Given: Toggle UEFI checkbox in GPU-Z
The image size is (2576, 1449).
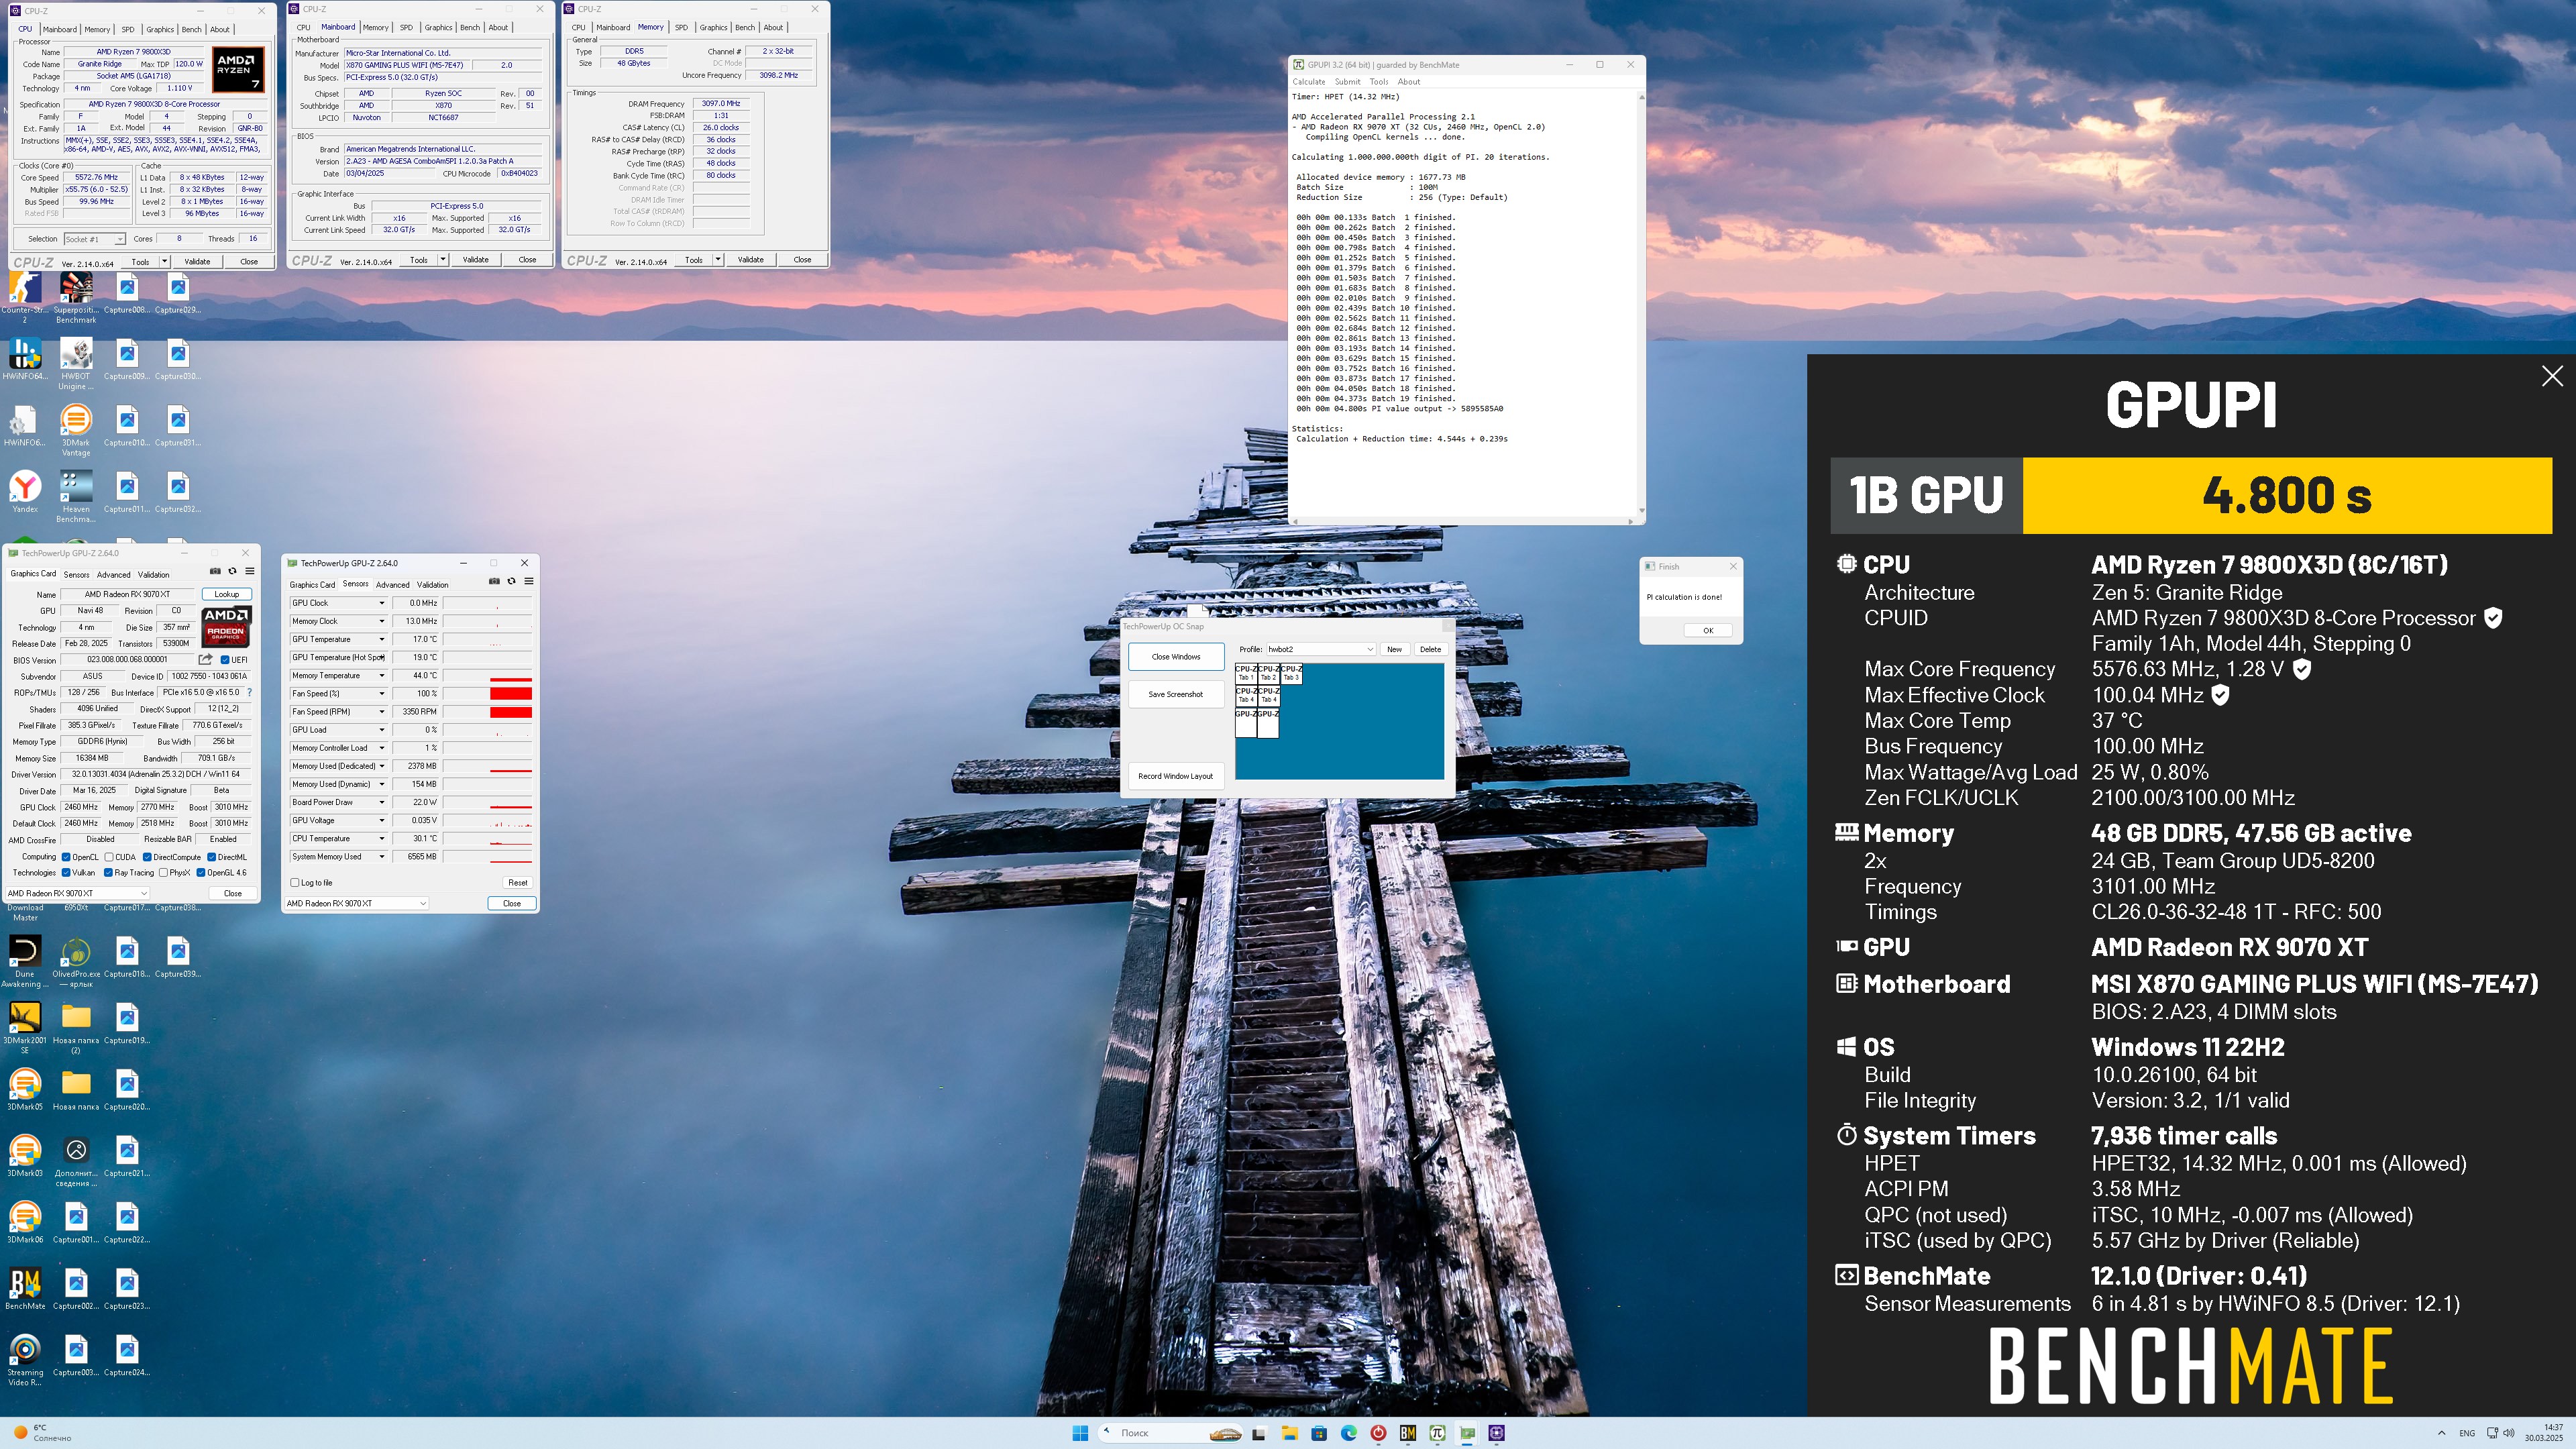Looking at the screenshot, I should tap(225, 660).
